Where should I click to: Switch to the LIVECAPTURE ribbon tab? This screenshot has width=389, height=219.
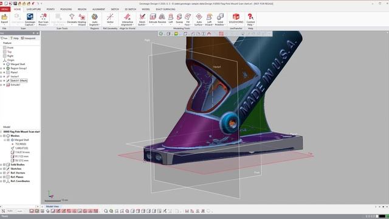point(33,9)
